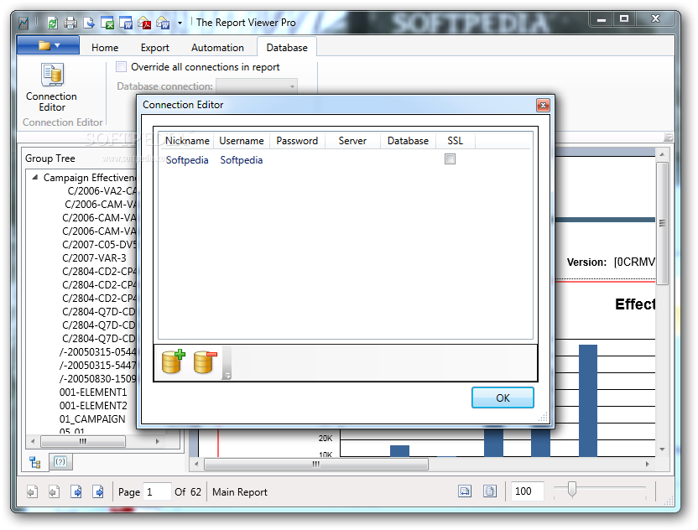Open the quick access toolbar customize arrow
This screenshot has height=530, width=698.
[180, 23]
